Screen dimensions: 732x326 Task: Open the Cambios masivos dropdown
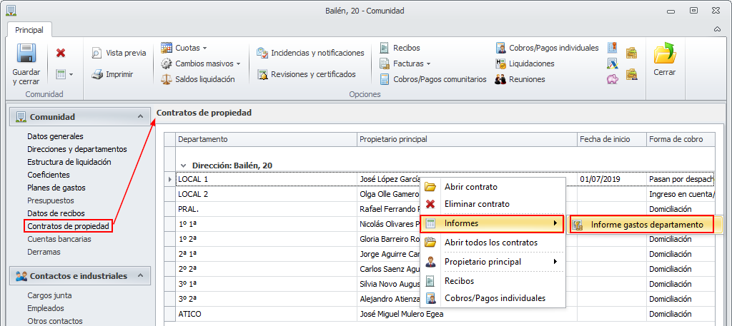tap(238, 63)
